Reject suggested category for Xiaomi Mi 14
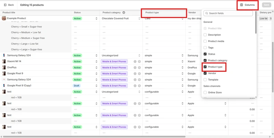 (x=135, y=61)
